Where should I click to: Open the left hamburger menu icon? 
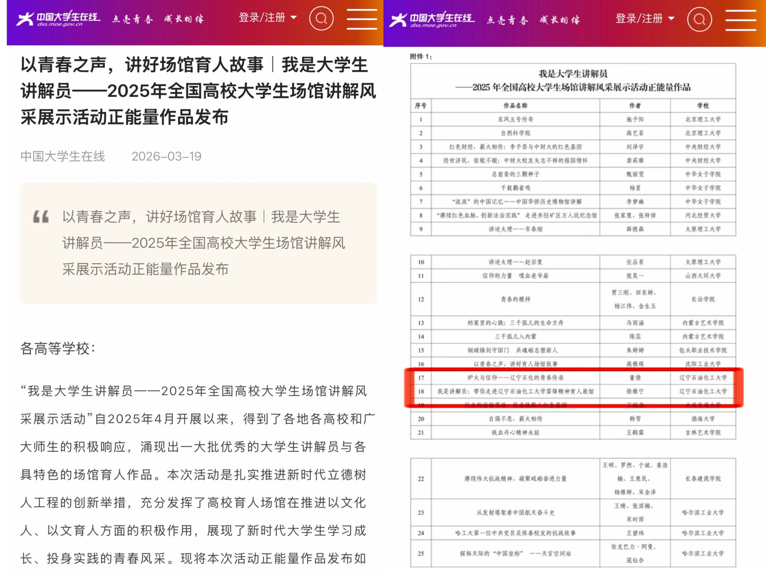coord(361,19)
